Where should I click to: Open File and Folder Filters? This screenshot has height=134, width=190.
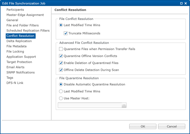(x=23, y=25)
